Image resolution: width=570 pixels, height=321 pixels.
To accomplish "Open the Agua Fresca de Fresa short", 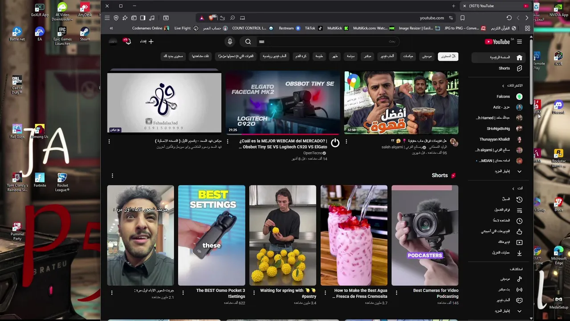I will pyautogui.click(x=354, y=235).
